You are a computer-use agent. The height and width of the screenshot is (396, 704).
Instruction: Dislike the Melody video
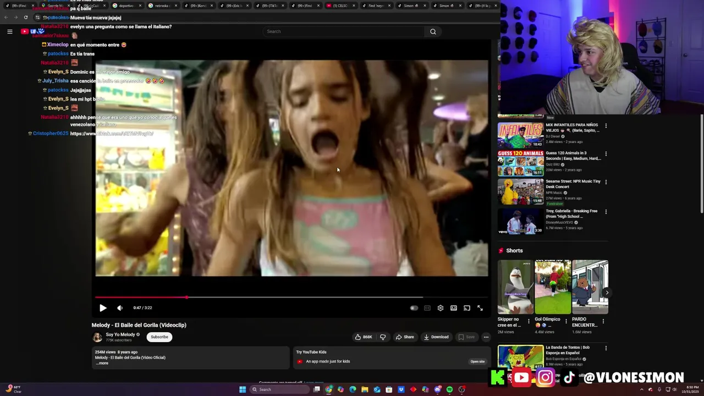tap(383, 337)
